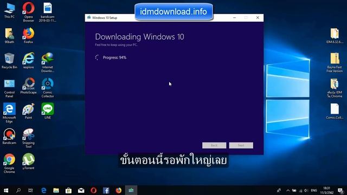Open Control Panel desktop icon
The height and width of the screenshot is (195, 347).
(x=9, y=88)
